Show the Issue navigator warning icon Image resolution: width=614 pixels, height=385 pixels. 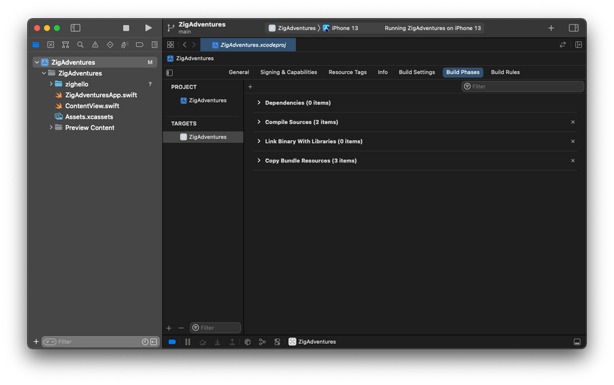pos(95,45)
